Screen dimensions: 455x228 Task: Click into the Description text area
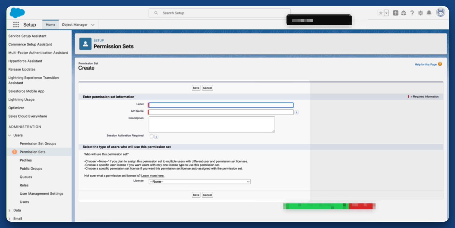pos(212,124)
